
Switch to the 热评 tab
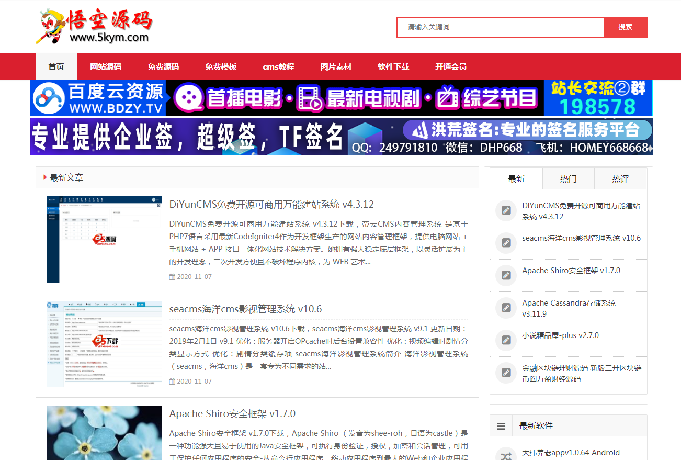[620, 179]
